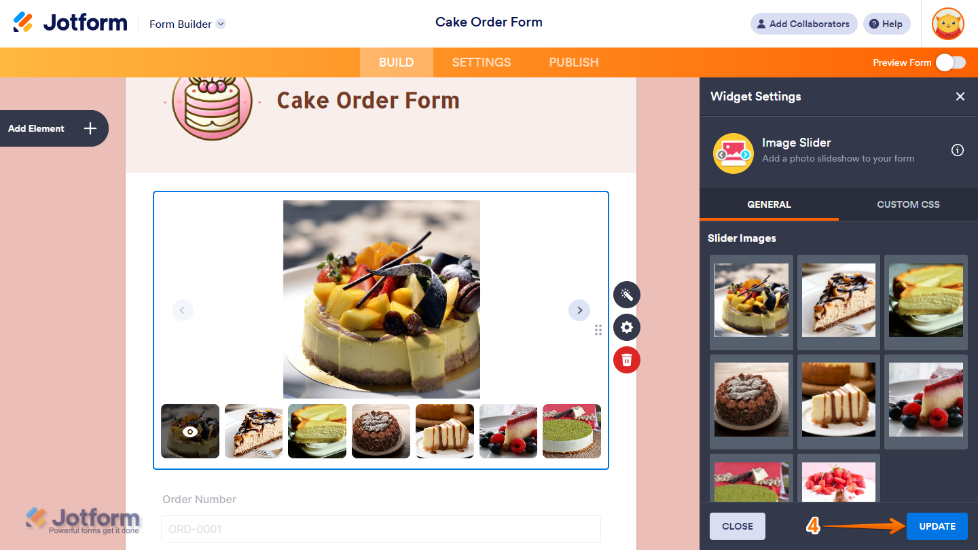978x550 pixels.
Task: Click the Image Slider widget icon
Action: [733, 153]
